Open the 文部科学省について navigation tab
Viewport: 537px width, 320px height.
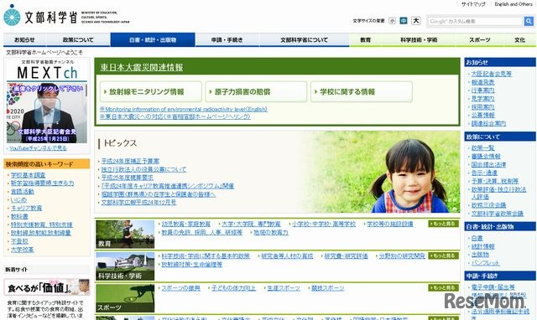[x=304, y=39]
